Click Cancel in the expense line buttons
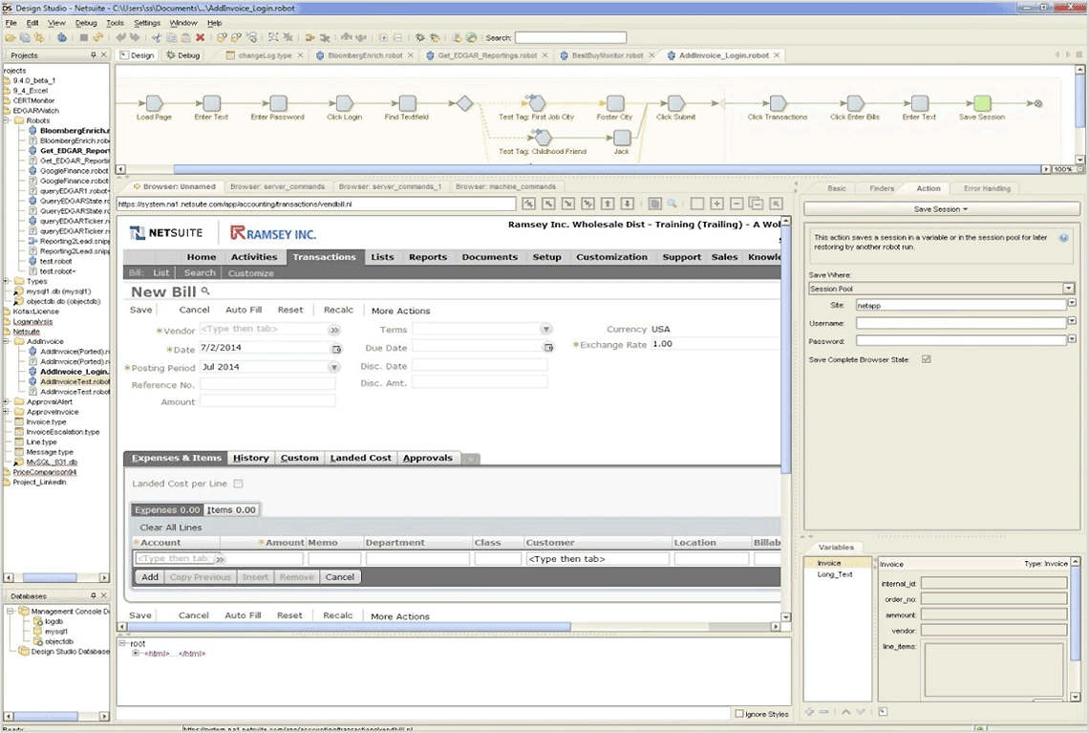The image size is (1089, 733). point(340,576)
